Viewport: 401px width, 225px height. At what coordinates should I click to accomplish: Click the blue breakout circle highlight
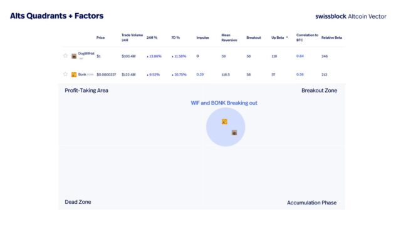(x=226, y=127)
